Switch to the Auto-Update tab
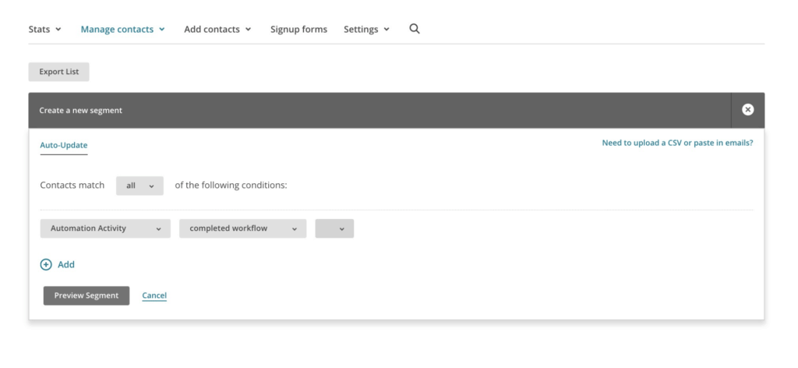Image resolution: width=798 pixels, height=368 pixels. tap(64, 145)
